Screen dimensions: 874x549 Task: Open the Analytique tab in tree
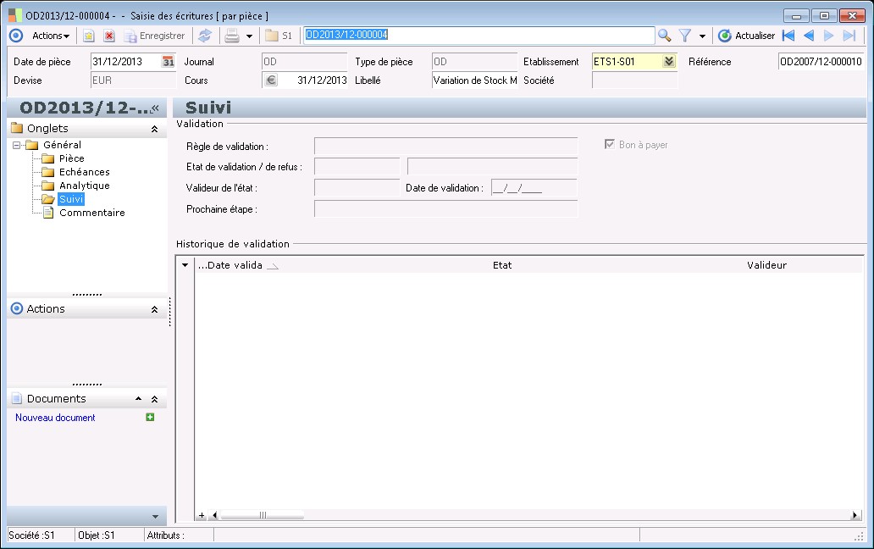[84, 186]
